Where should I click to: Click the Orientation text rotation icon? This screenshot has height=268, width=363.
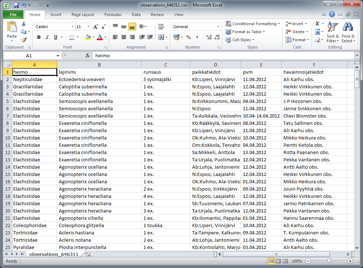pyautogui.click(x=142, y=27)
